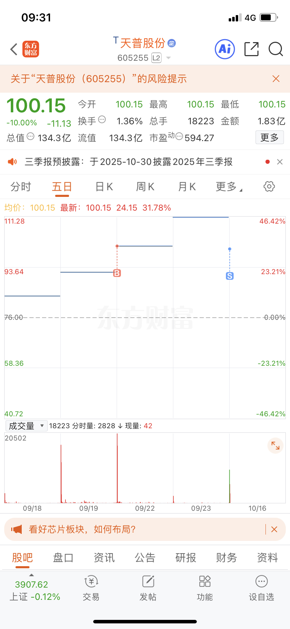Open the 功能 functions icon

205,588
